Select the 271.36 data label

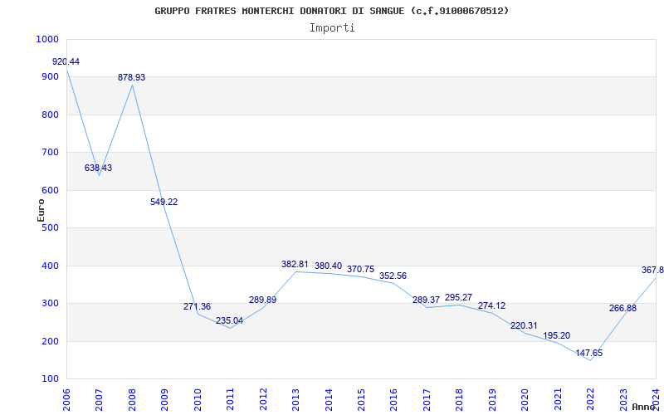pos(197,306)
